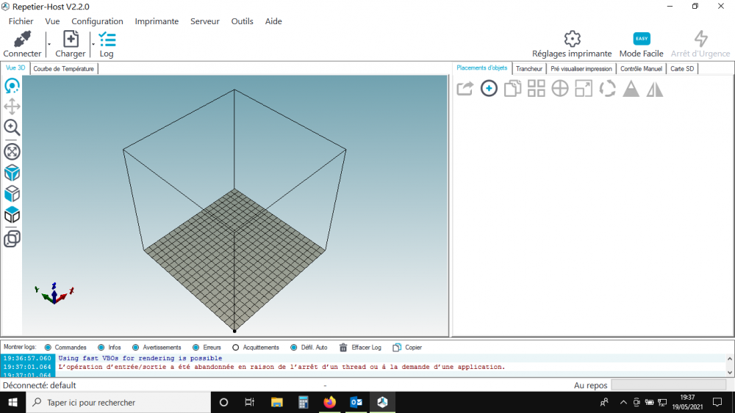735x413 pixels.
Task: Toggle the Mode Facile EASY button
Action: pos(641,38)
